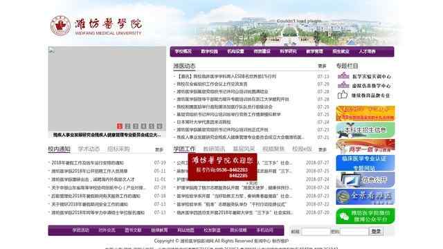The height and width of the screenshot is (249, 443).
Task: Open the 2018年暑假工作 notice link
Action: [88, 163]
